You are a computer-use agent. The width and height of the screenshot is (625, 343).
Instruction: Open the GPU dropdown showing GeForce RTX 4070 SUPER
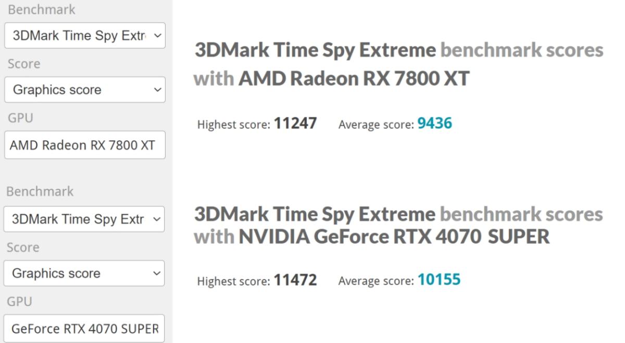(x=84, y=328)
